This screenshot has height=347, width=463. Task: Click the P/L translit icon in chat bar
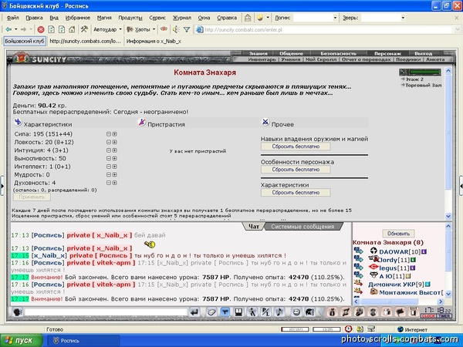(x=265, y=312)
